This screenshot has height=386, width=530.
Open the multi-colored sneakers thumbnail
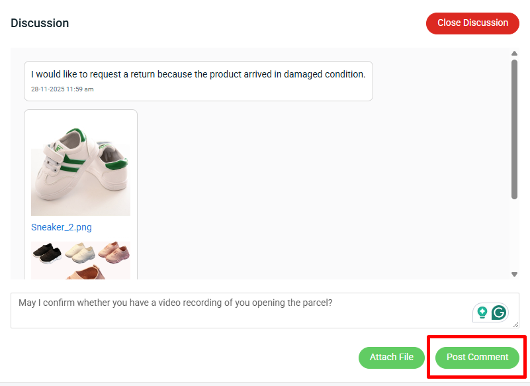click(x=81, y=260)
